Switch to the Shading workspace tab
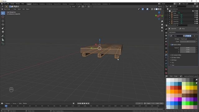The image size is (199, 112). 65,4
